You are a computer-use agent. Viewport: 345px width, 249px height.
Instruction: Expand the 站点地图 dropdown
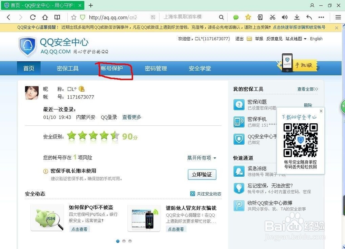tap(296, 39)
